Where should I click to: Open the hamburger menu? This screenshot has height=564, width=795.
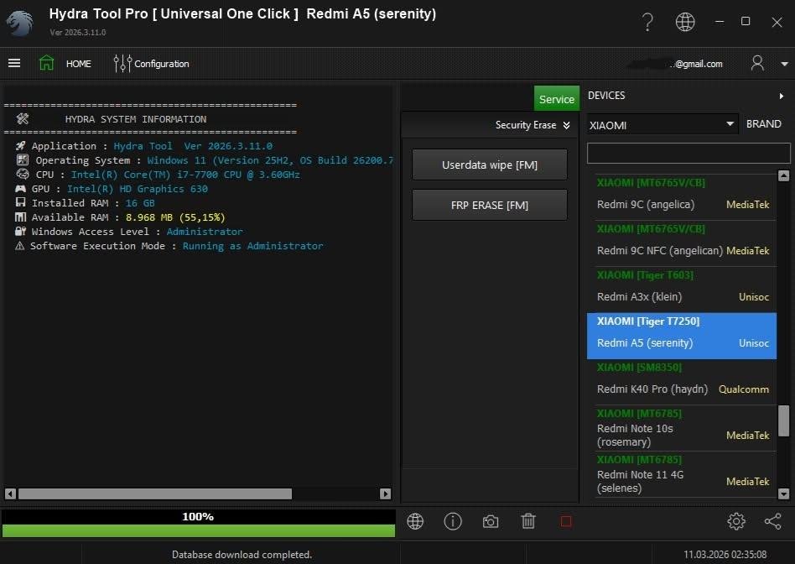(14, 63)
